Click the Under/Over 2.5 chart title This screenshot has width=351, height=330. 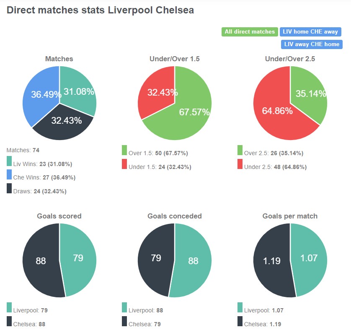click(291, 59)
